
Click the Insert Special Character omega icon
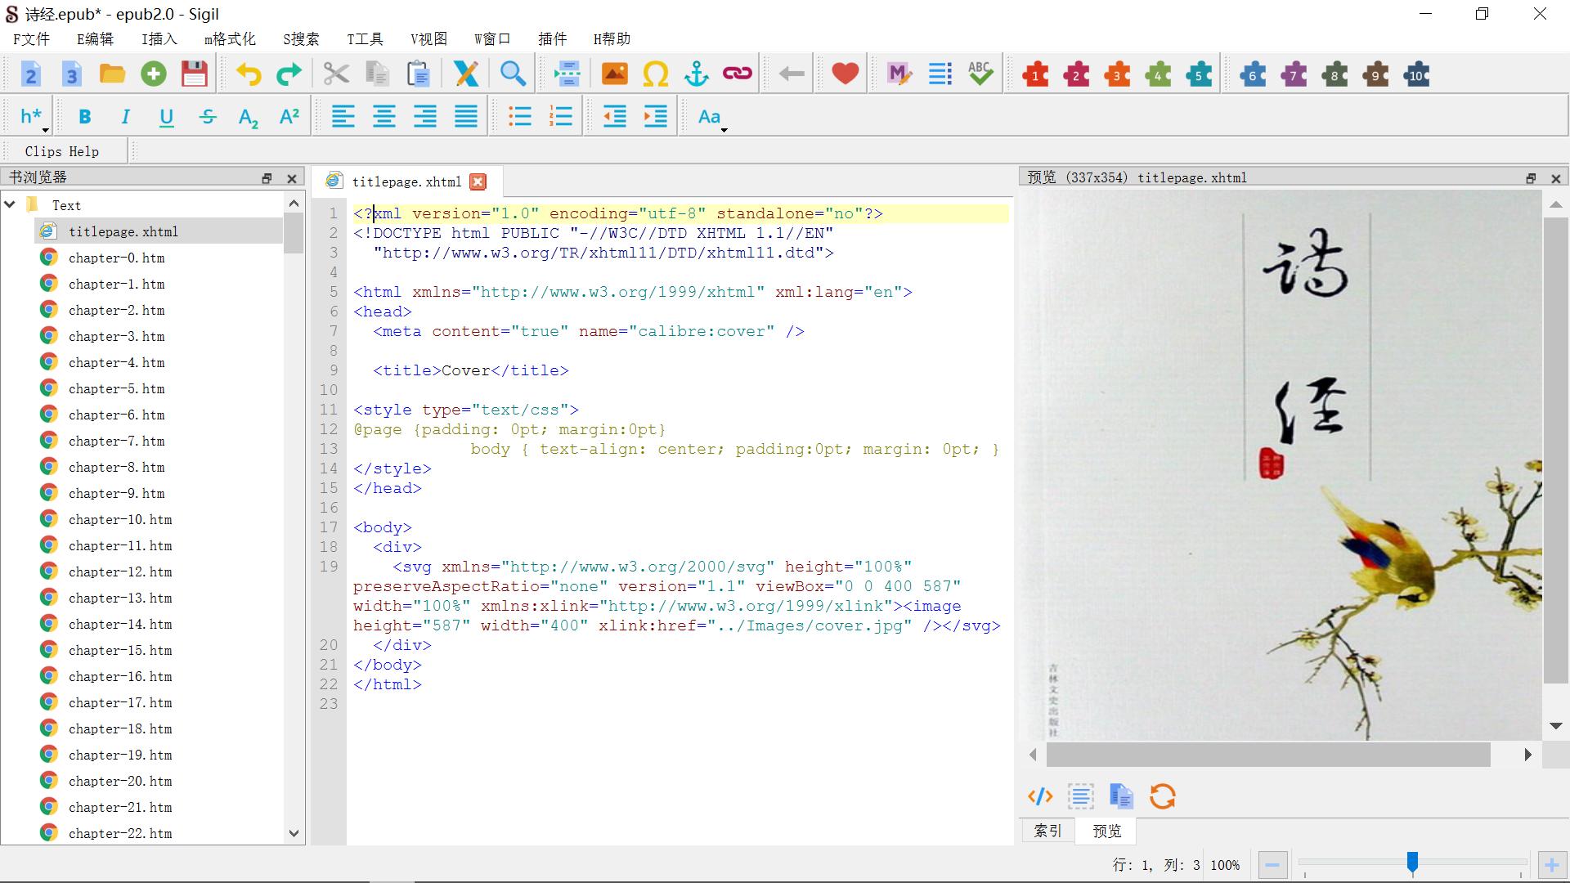click(655, 74)
